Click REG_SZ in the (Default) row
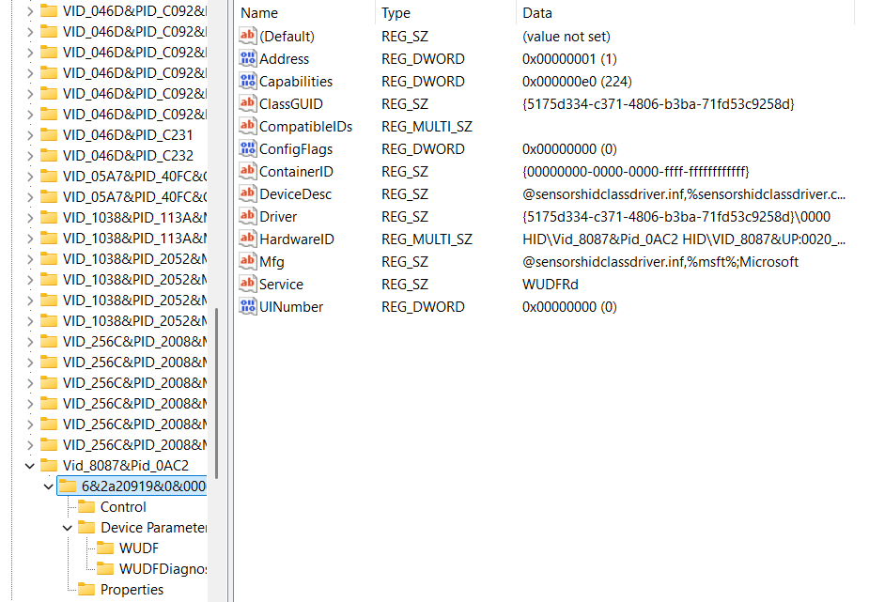869x602 pixels. tap(405, 37)
